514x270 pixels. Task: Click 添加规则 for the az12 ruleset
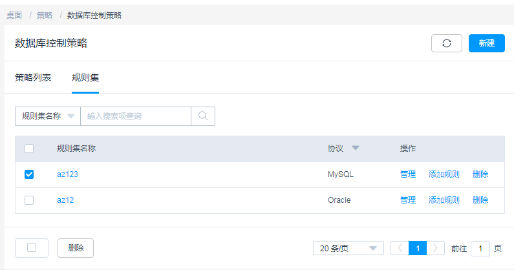(x=444, y=200)
